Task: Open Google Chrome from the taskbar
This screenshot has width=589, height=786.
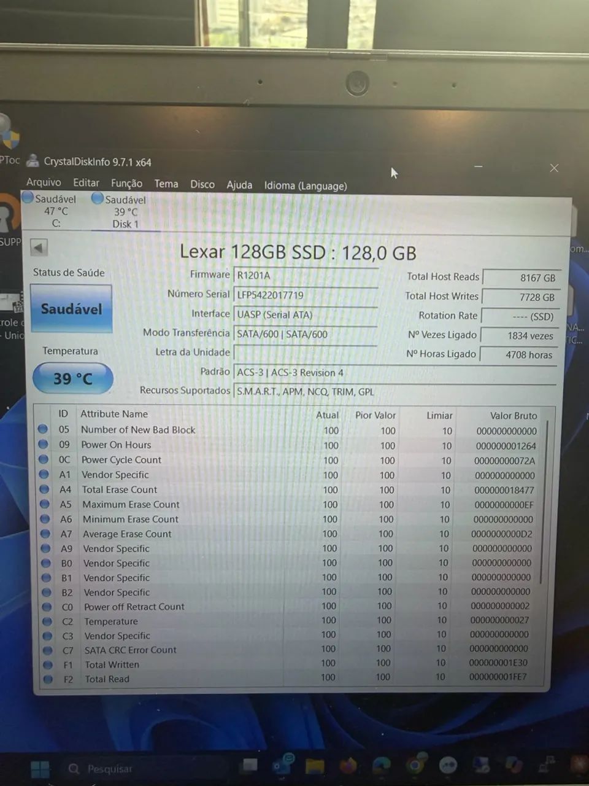Action: [415, 765]
